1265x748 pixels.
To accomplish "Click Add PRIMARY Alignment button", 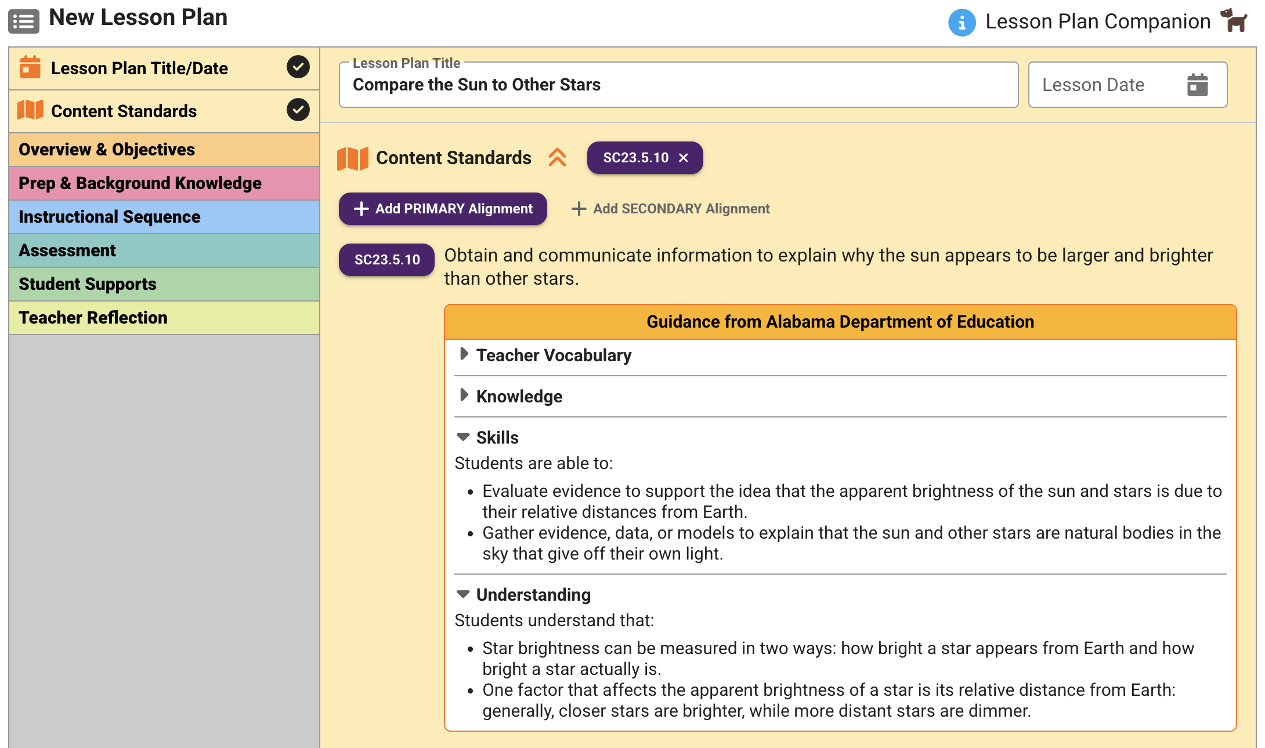I will [443, 209].
